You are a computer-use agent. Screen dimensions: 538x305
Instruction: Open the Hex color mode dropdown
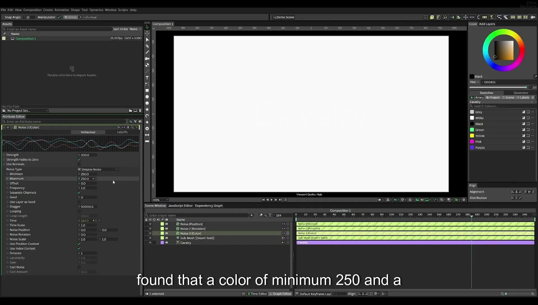[x=474, y=82]
